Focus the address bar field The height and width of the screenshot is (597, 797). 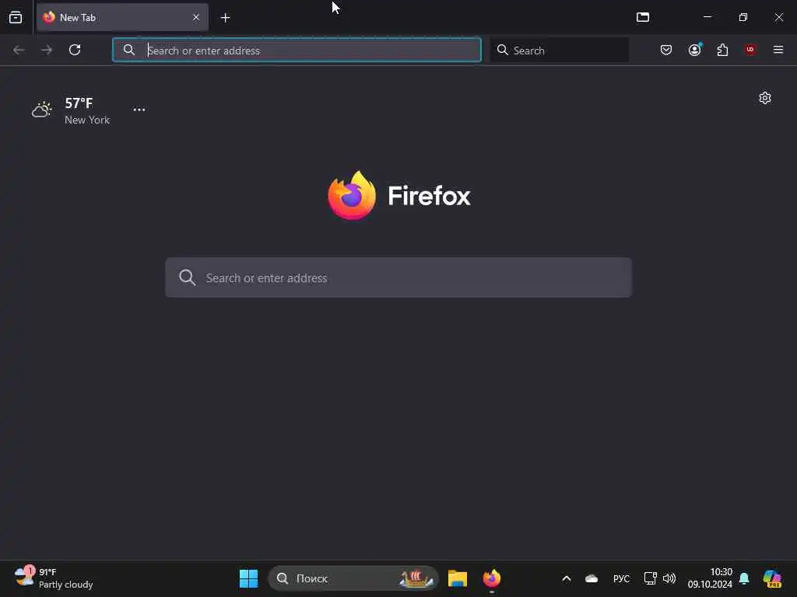(x=297, y=50)
